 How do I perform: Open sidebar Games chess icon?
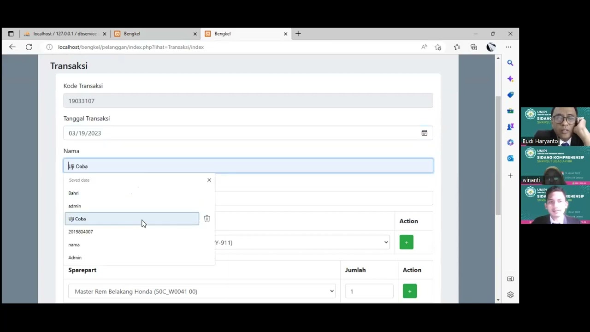510,126
